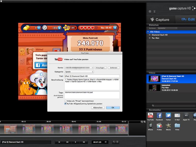This screenshot has width=196, height=147.
Task: Open the Konto account selector
Action: coord(79,68)
